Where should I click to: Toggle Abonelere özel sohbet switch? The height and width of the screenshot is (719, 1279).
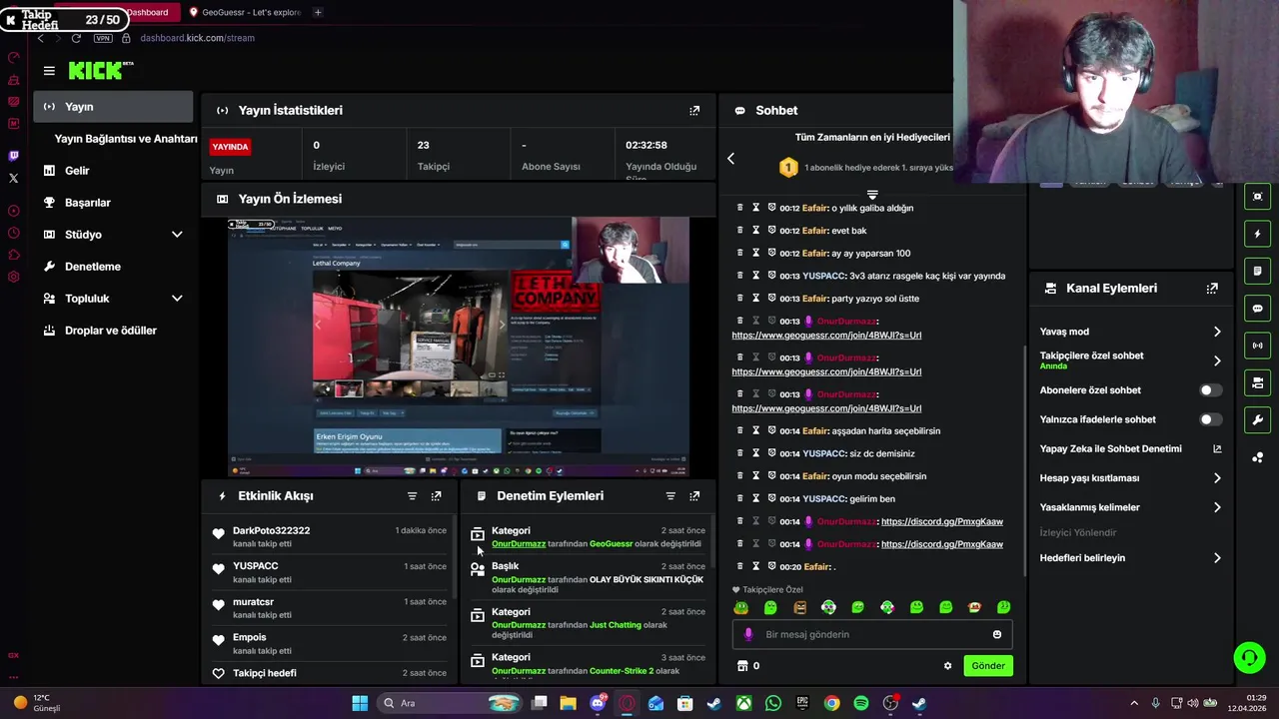click(x=1209, y=390)
